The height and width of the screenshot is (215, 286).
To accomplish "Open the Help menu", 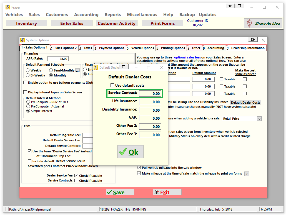I will click(168, 15).
